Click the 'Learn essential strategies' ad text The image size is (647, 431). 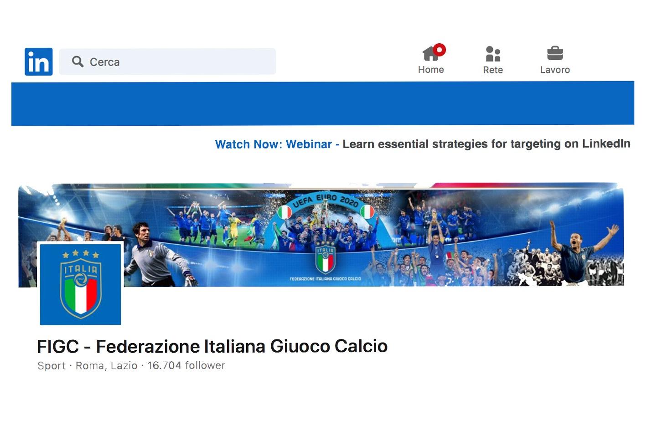[487, 144]
